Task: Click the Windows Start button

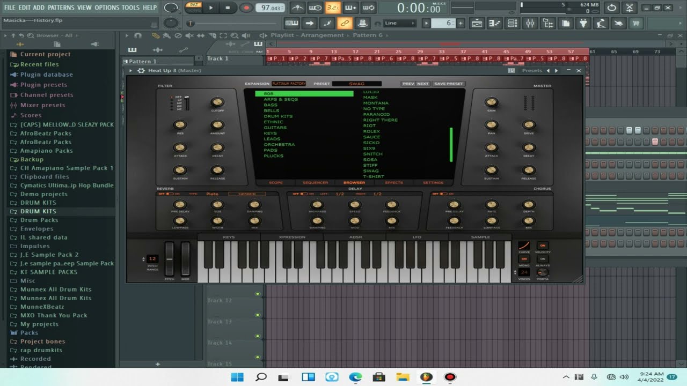Action: pos(237,377)
